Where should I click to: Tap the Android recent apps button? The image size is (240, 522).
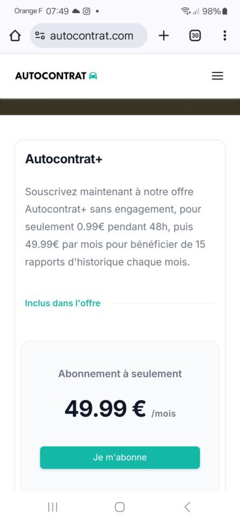tap(53, 507)
